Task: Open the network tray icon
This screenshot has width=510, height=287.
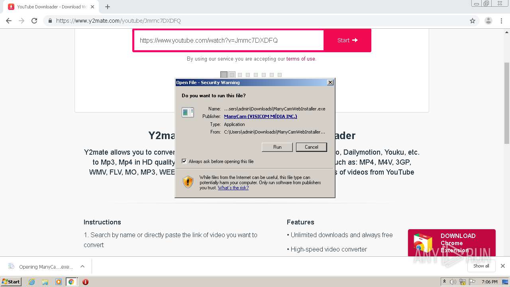Action: [x=463, y=282]
